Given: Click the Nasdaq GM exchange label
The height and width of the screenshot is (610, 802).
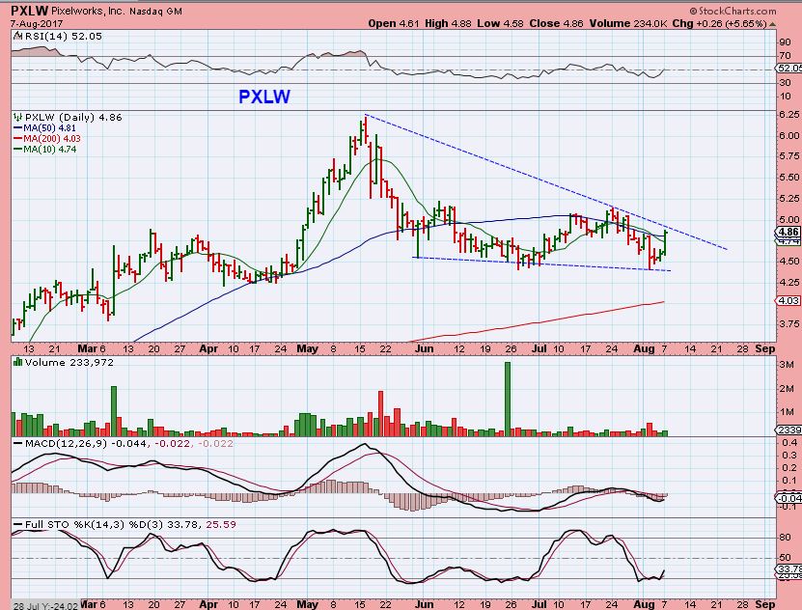Looking at the screenshot, I should point(155,11).
